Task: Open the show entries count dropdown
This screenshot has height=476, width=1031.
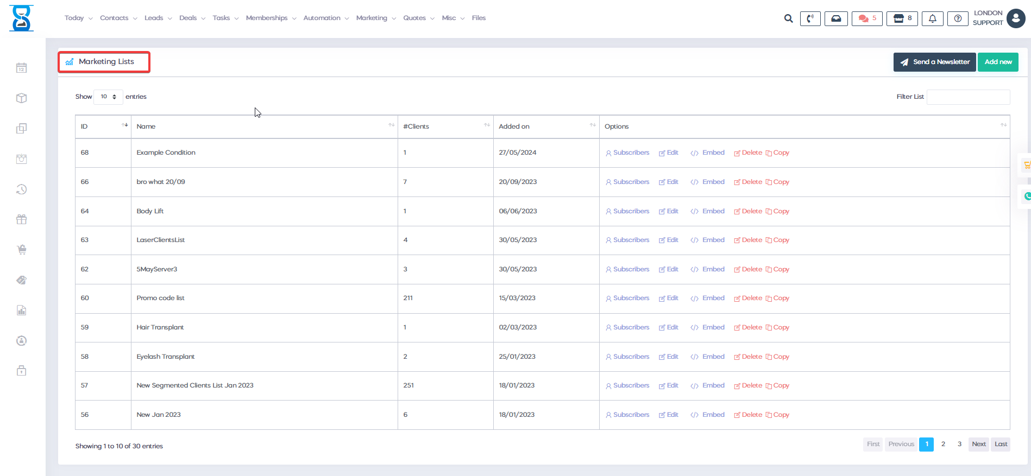Action: click(x=108, y=97)
